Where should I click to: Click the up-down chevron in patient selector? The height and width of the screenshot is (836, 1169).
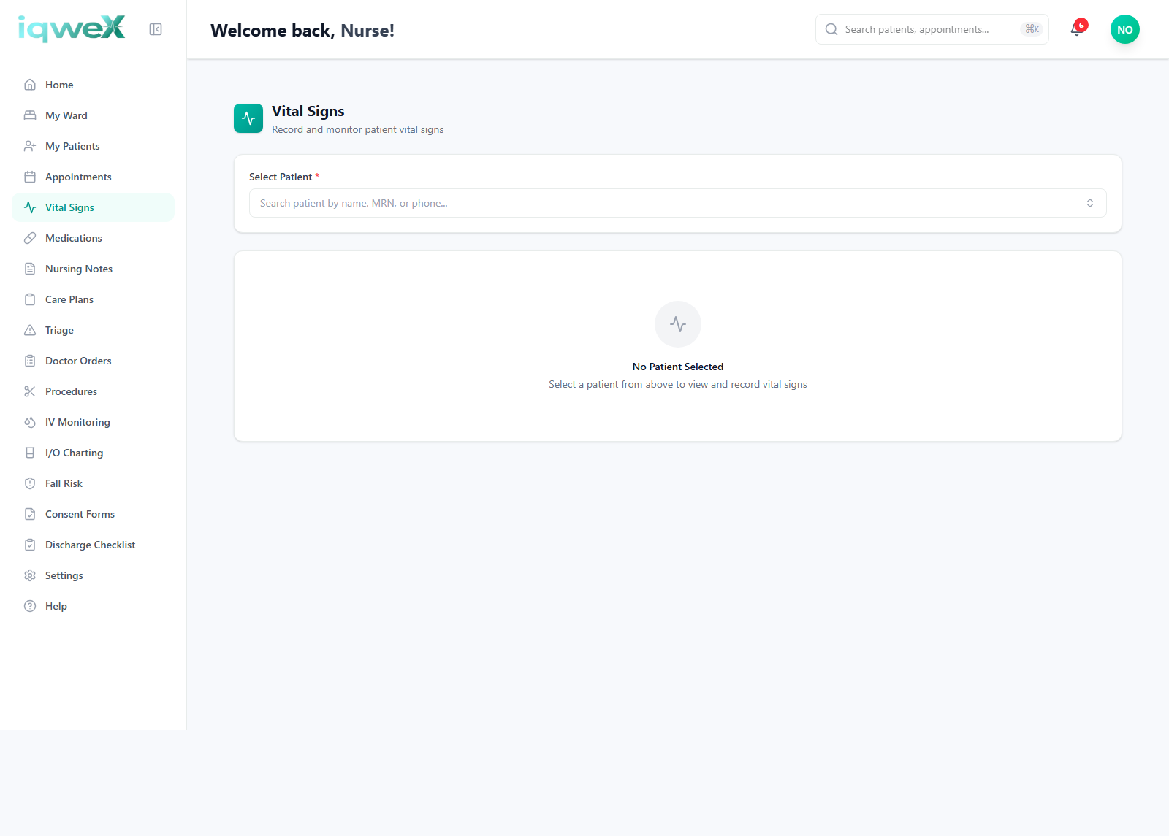click(x=1090, y=203)
